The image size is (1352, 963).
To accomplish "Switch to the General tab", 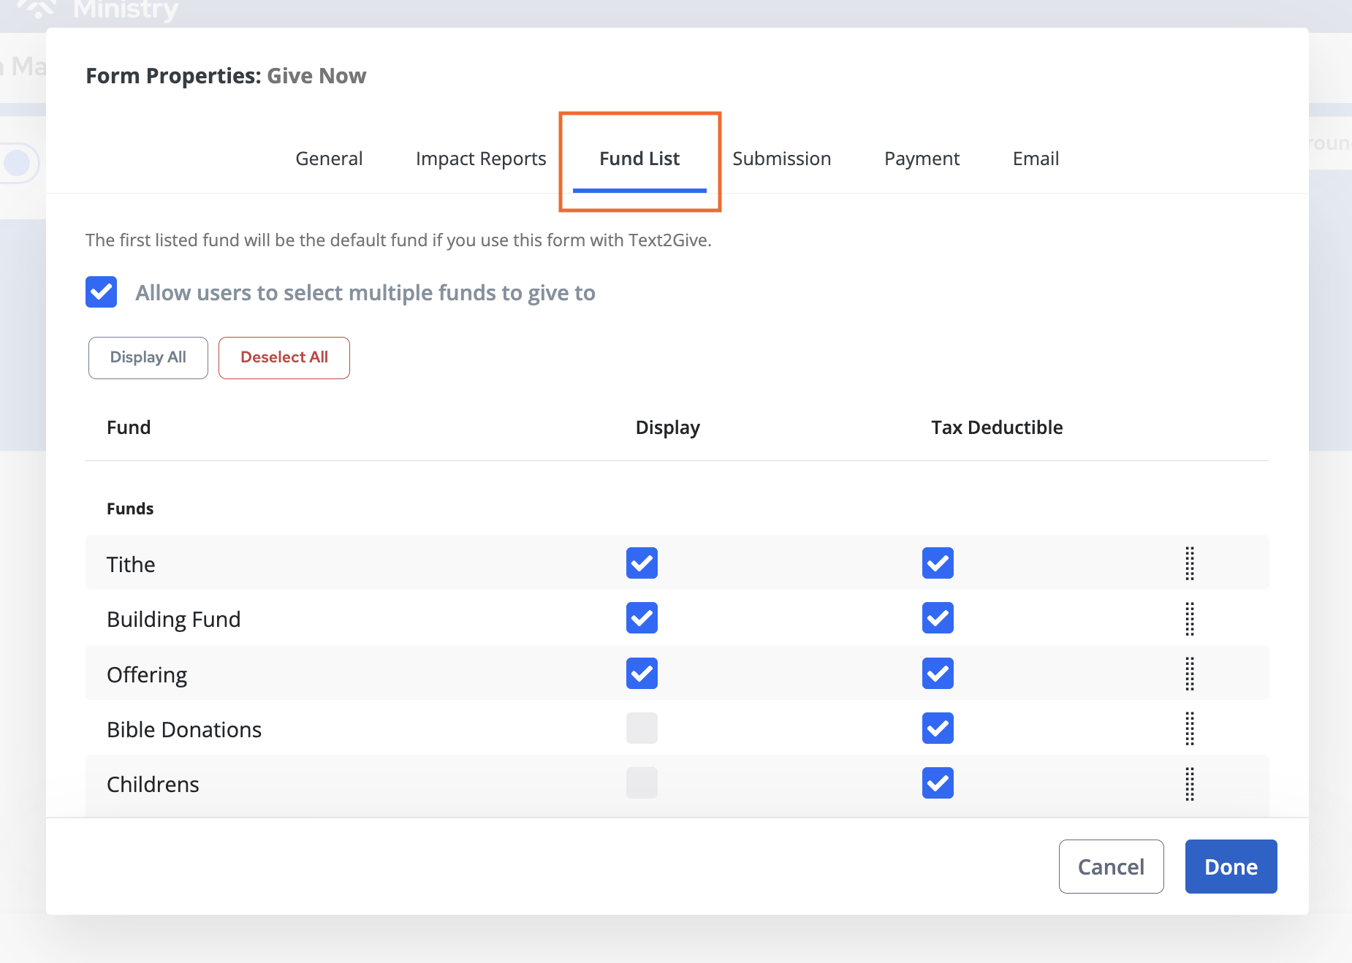I will tap(329, 159).
